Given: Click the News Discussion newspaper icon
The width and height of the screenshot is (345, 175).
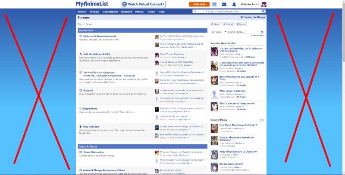Looking at the screenshot, I should pos(81,152).
